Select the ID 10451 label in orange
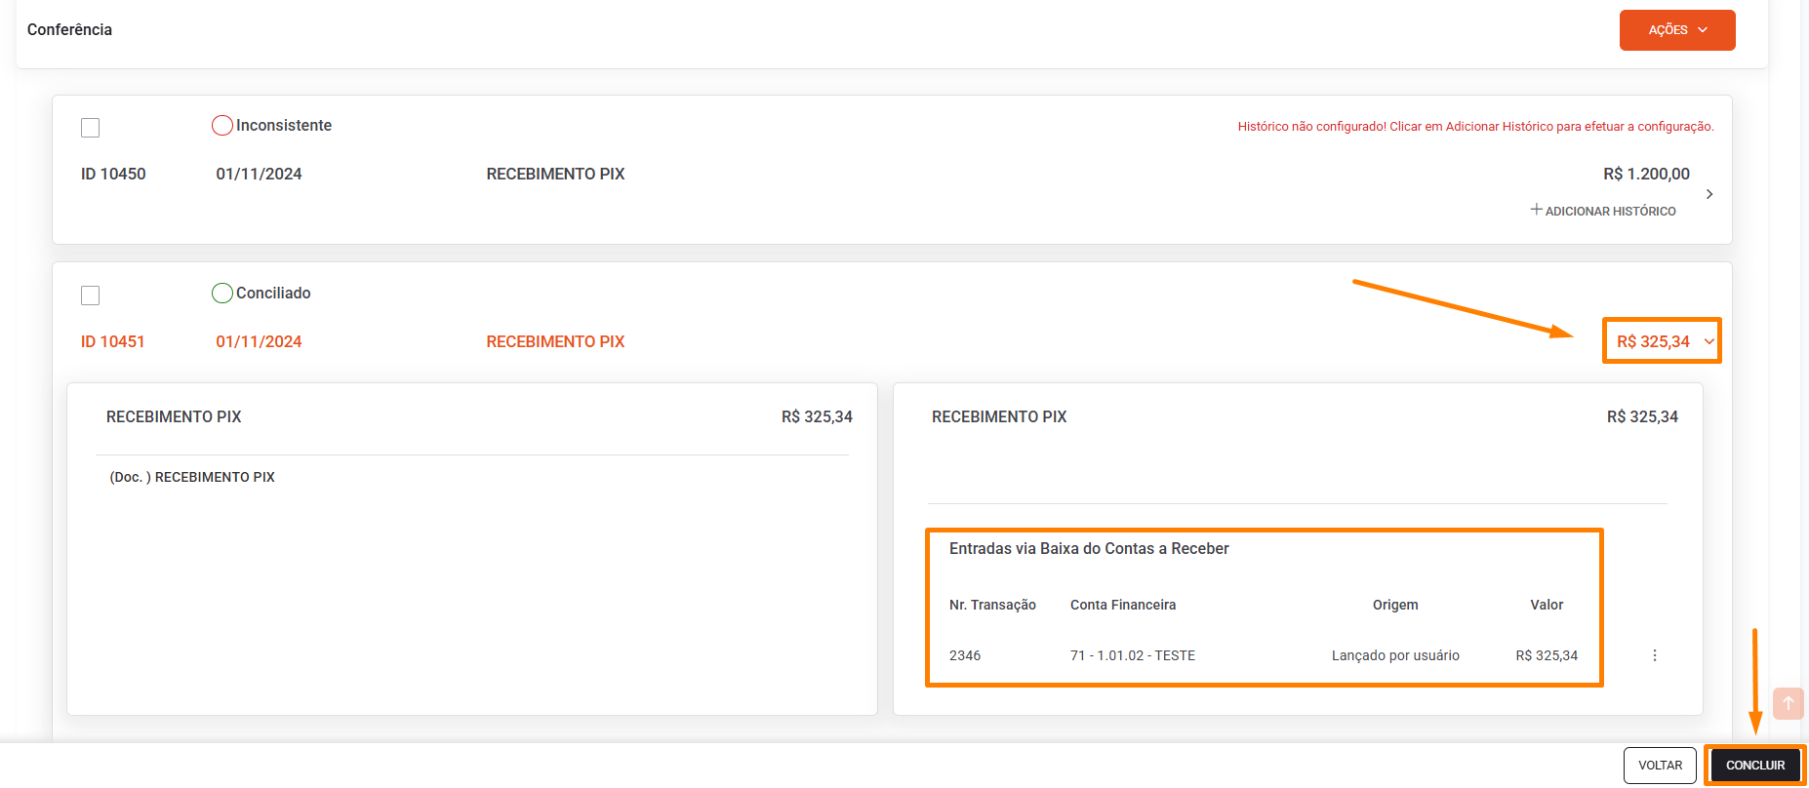Viewport: 1809px width, 788px height. coord(112,341)
